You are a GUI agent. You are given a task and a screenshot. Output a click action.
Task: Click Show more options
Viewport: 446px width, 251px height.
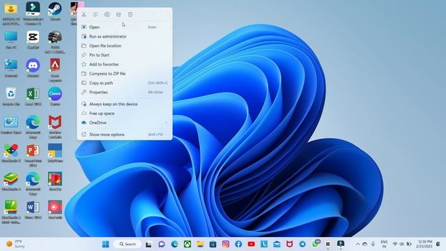tap(125, 135)
